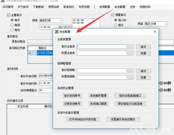The image size is (174, 135).
Task: Open the 全局配置 menu
Action: [105, 7]
